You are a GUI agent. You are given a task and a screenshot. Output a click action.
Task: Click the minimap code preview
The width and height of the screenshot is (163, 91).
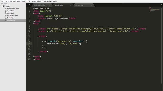click(154, 10)
